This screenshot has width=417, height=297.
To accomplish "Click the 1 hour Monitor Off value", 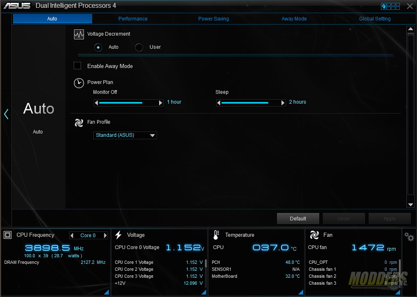I will [174, 102].
